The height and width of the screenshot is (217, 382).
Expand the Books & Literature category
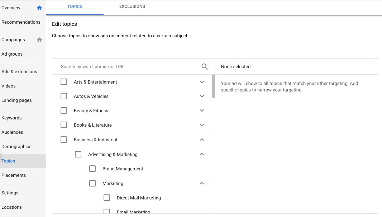pos(202,125)
